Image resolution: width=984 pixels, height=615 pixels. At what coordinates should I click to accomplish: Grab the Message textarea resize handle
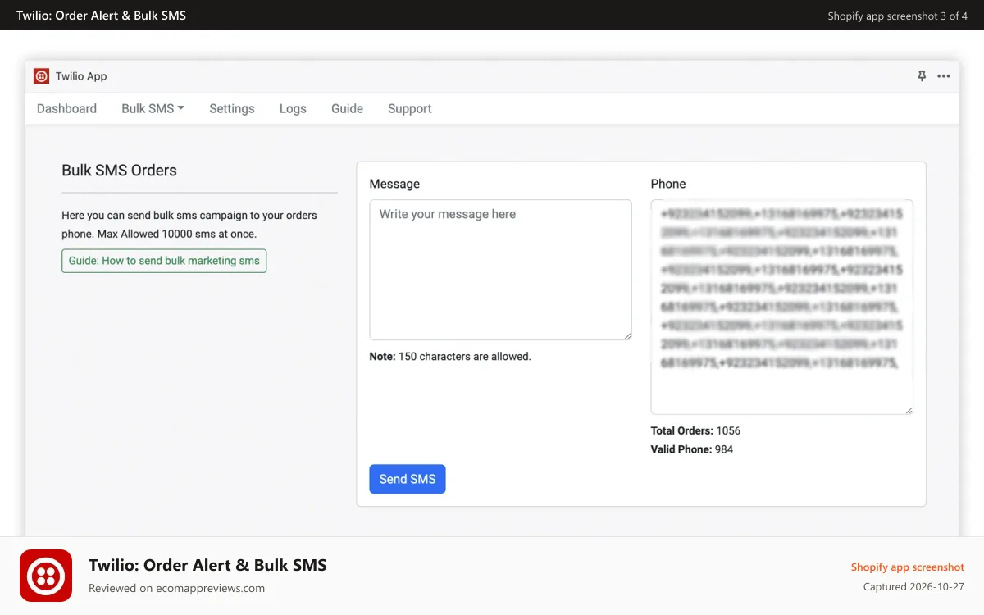pos(627,335)
